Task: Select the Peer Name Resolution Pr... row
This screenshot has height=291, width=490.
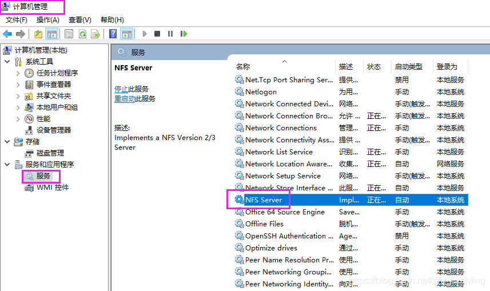Action: pos(351,260)
